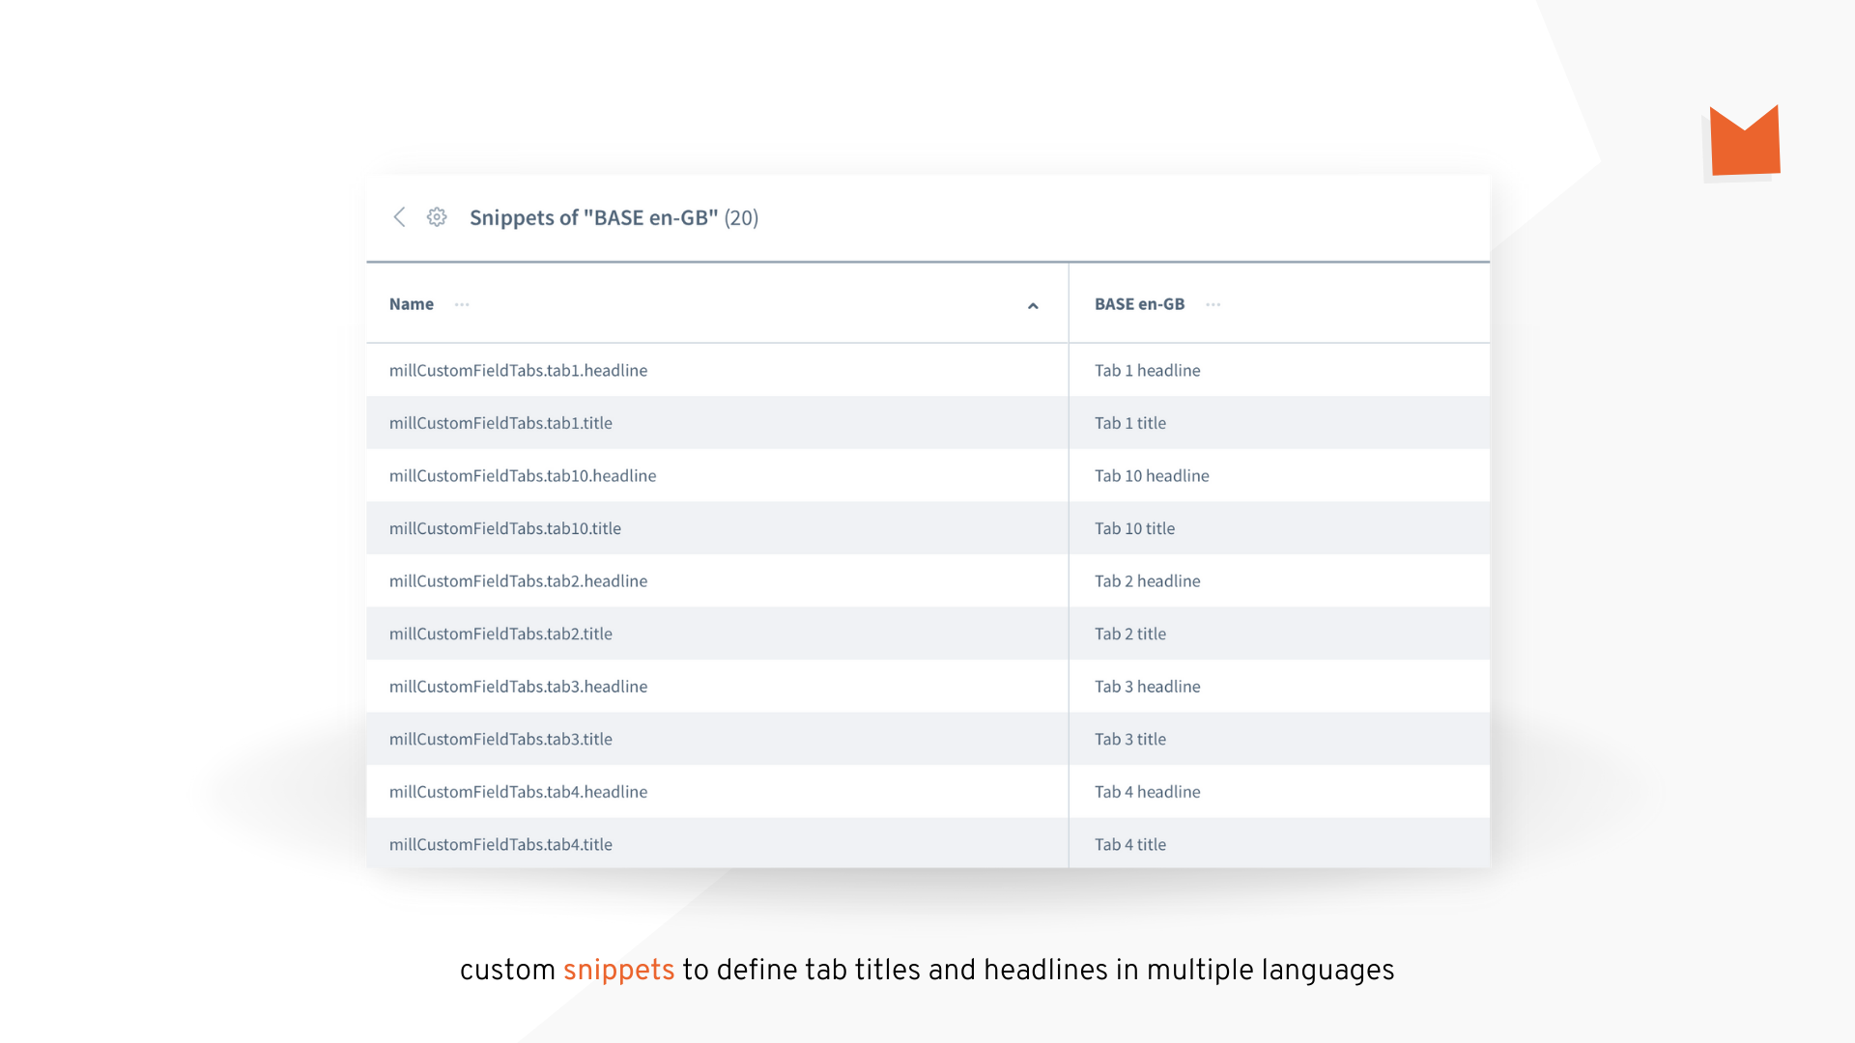This screenshot has height=1043, width=1855.
Task: Toggle sort arrow in the Name column
Action: click(1033, 306)
